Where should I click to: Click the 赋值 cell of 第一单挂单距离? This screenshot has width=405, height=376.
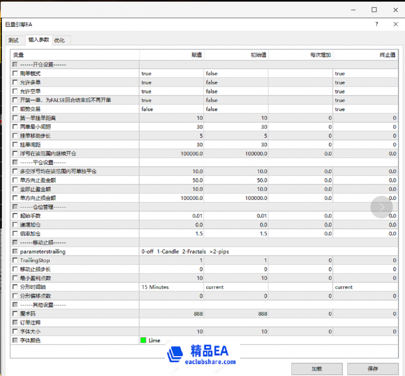click(171, 118)
